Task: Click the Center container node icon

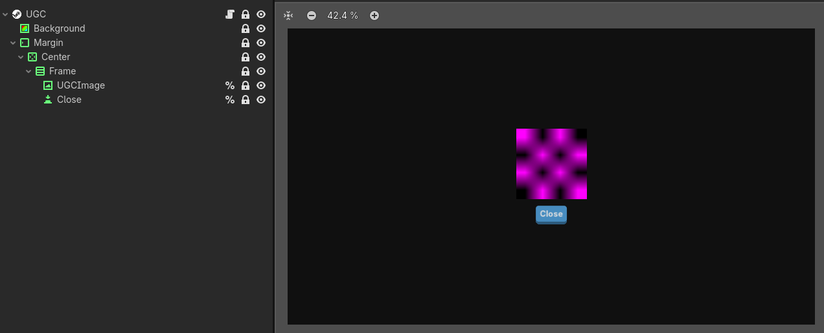Action: 32,57
